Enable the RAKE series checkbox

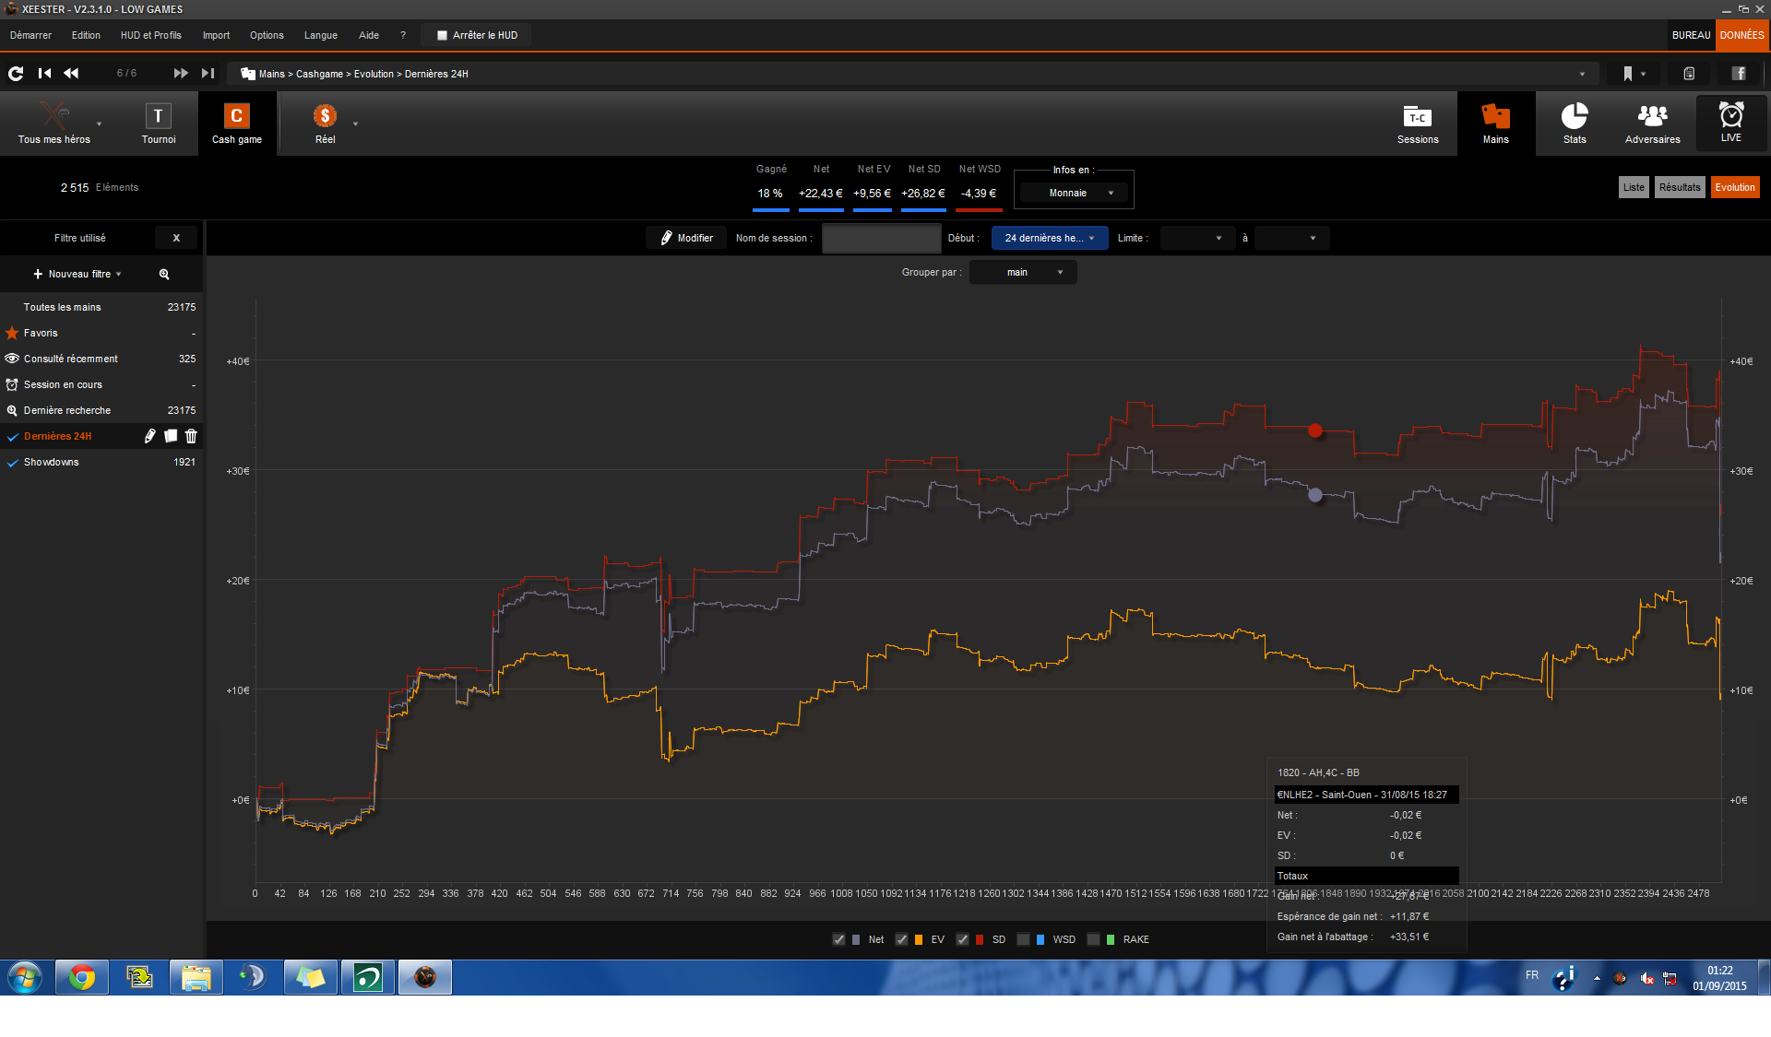(1093, 939)
